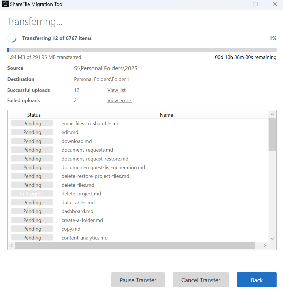The height and width of the screenshot is (292, 283).
Task: Click the left arrow of horizontal scrollbar
Action: click(12, 246)
